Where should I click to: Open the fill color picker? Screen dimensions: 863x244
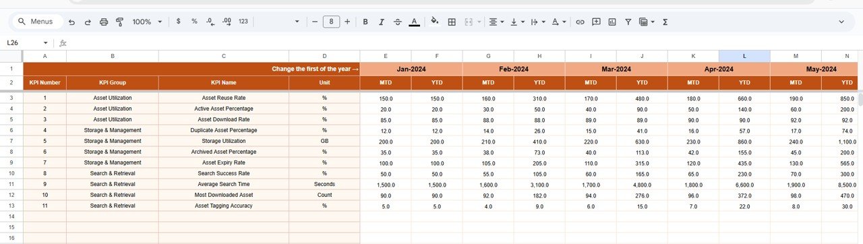click(x=435, y=22)
